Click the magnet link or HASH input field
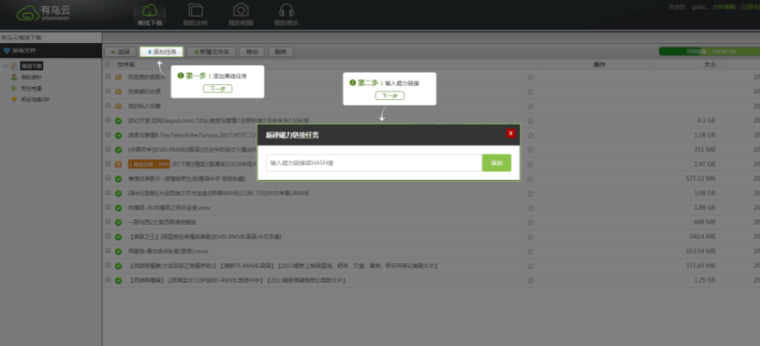This screenshot has width=760, height=346. [x=373, y=162]
